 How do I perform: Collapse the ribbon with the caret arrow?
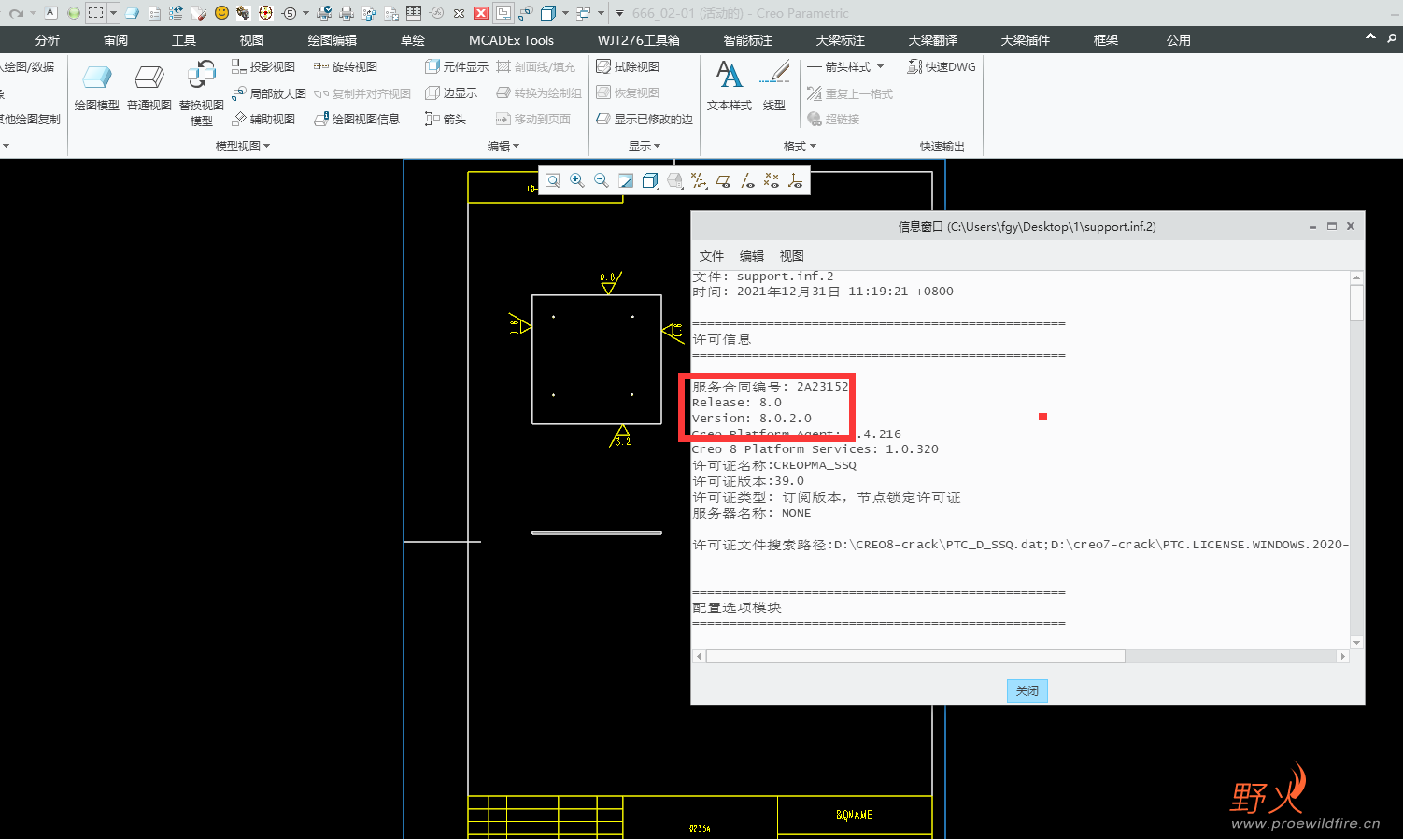point(1370,37)
